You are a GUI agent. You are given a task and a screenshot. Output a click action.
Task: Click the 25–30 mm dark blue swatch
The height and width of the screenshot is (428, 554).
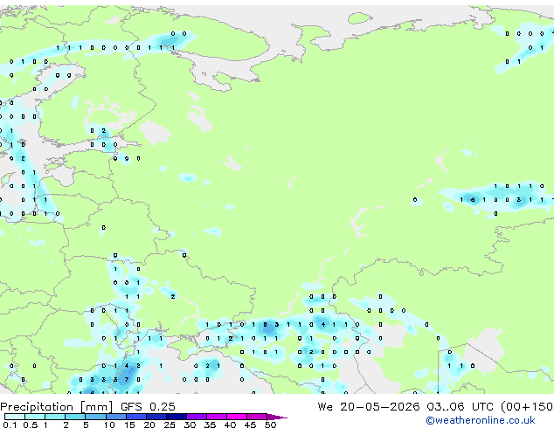pos(177,417)
